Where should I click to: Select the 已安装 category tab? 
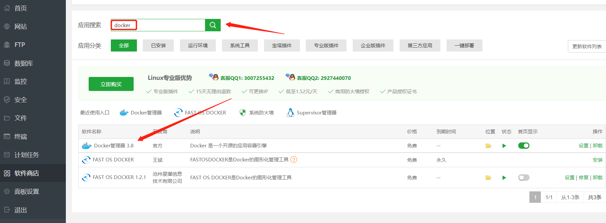pos(158,46)
